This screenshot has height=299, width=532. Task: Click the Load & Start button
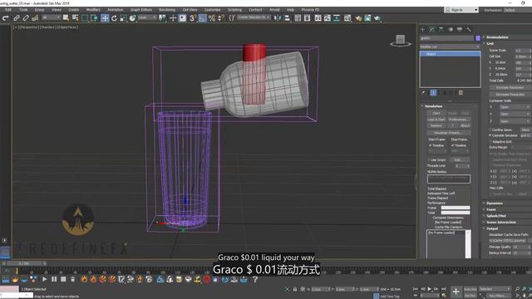coord(436,120)
